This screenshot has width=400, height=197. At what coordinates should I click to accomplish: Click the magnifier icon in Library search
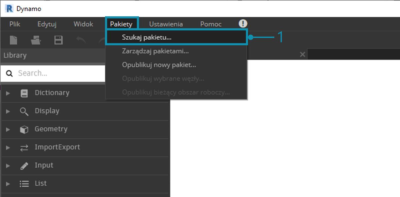9,73
